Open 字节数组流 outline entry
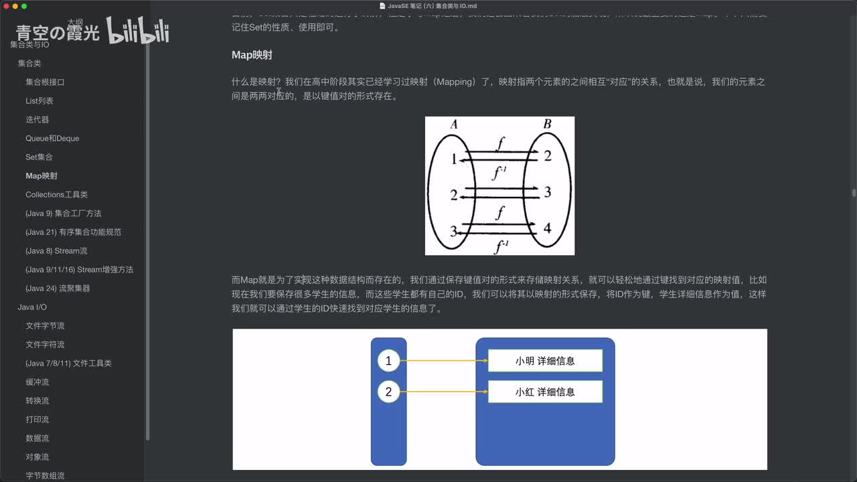This screenshot has height=482, width=857. coord(45,475)
